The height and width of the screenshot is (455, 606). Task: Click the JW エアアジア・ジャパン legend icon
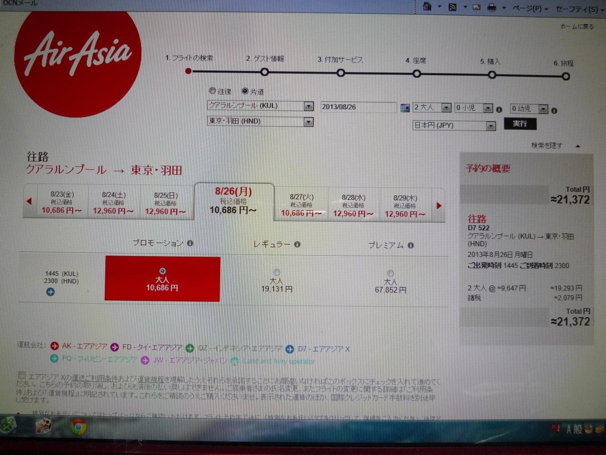coord(145,360)
